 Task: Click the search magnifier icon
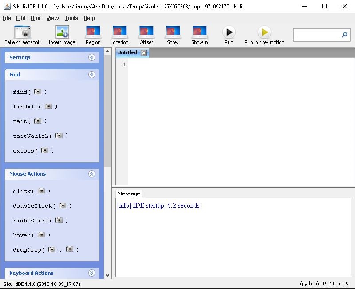[344, 35]
